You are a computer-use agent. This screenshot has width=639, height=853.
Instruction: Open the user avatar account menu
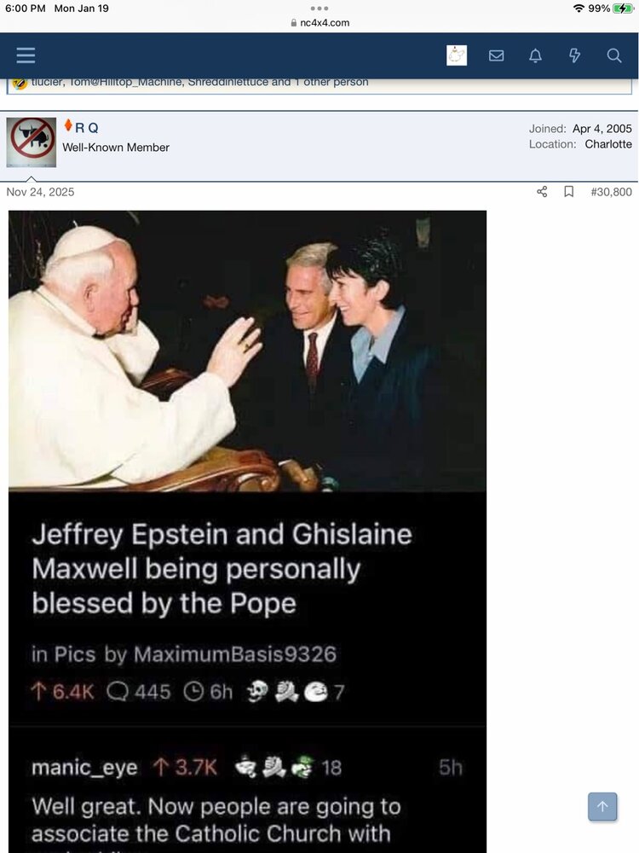(x=457, y=55)
